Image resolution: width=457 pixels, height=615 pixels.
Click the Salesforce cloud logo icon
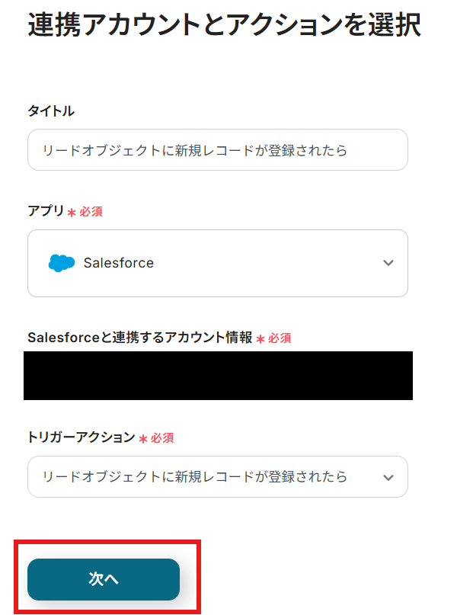coord(62,263)
